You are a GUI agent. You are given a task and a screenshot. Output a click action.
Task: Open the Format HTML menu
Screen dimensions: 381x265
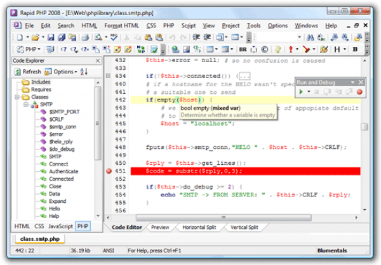[x=122, y=25]
